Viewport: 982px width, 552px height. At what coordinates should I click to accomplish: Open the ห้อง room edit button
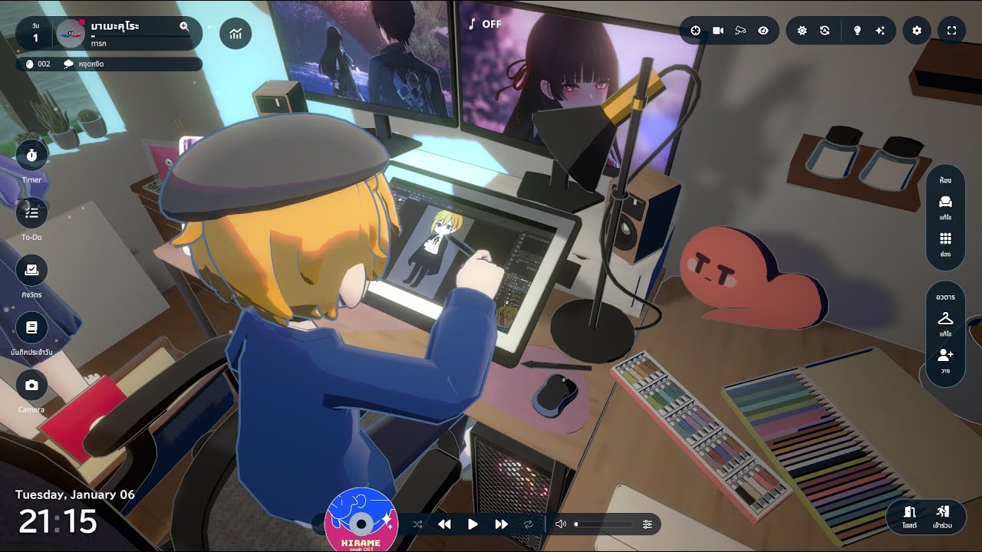[x=945, y=207]
